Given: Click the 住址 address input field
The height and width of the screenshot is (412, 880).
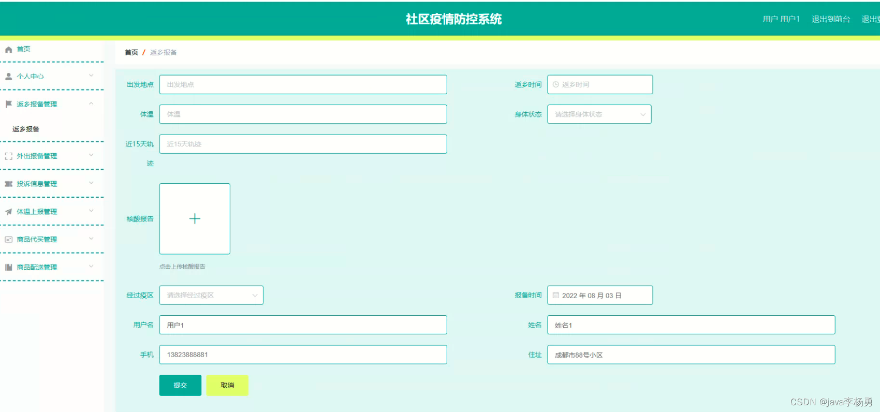Looking at the screenshot, I should coord(691,355).
